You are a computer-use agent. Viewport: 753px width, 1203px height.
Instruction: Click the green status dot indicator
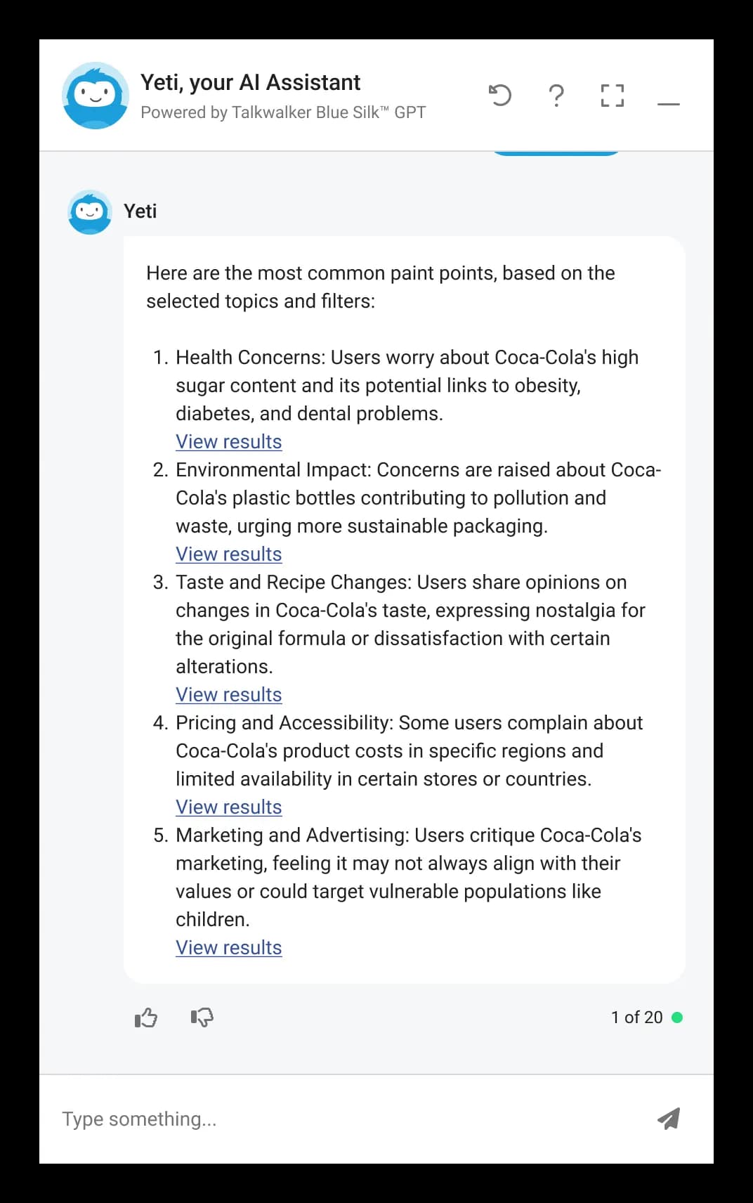coord(677,1017)
